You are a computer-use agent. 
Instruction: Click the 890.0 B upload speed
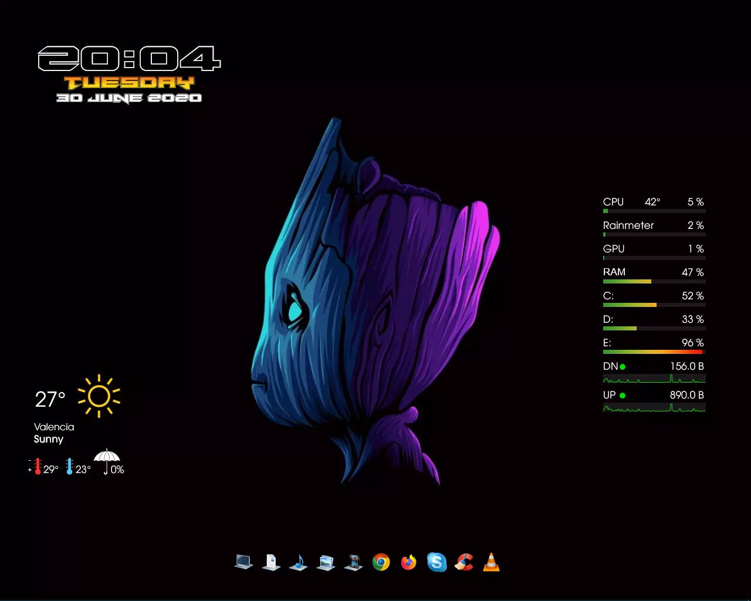pyautogui.click(x=687, y=395)
